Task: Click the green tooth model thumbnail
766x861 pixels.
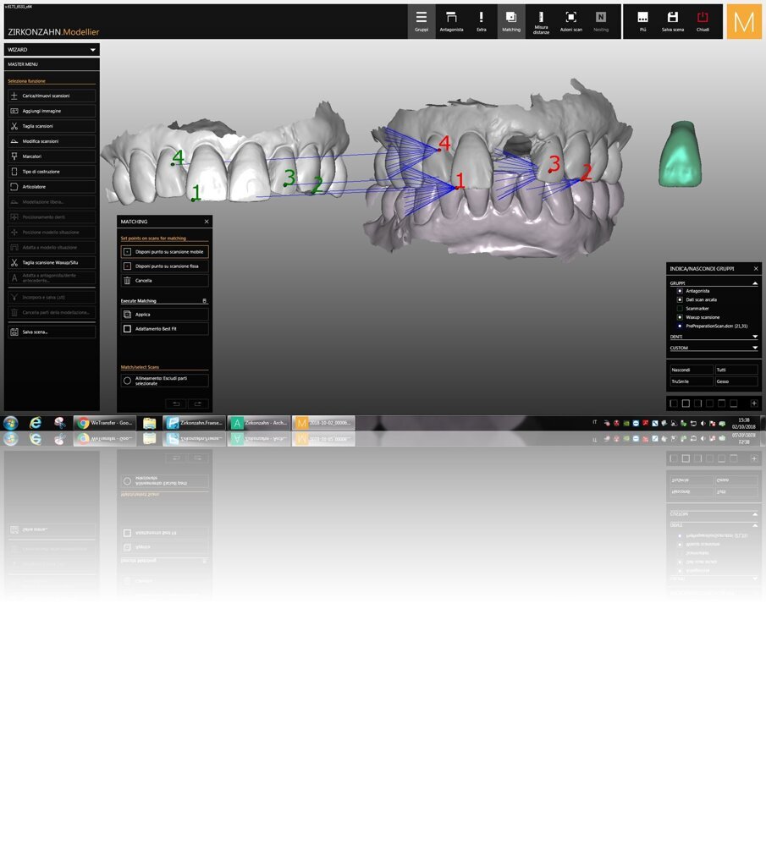Action: point(679,153)
